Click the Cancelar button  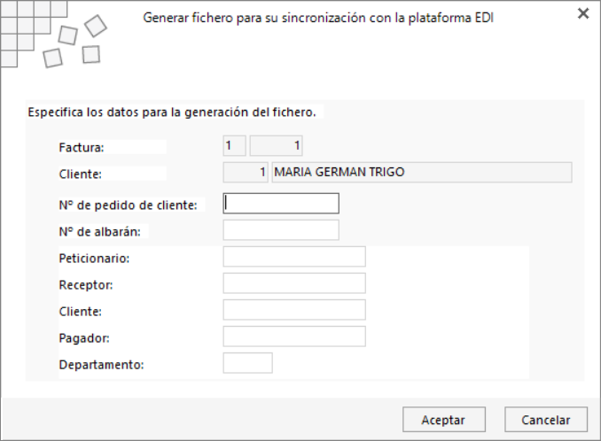click(546, 420)
